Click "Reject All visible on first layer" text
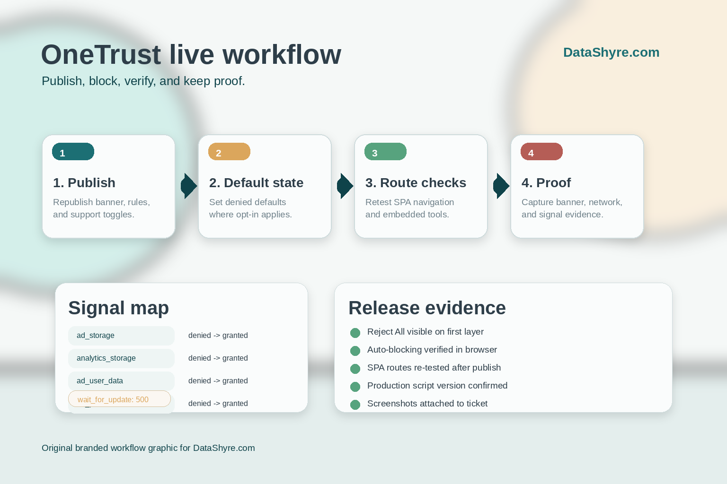This screenshot has width=727, height=484. 426,332
